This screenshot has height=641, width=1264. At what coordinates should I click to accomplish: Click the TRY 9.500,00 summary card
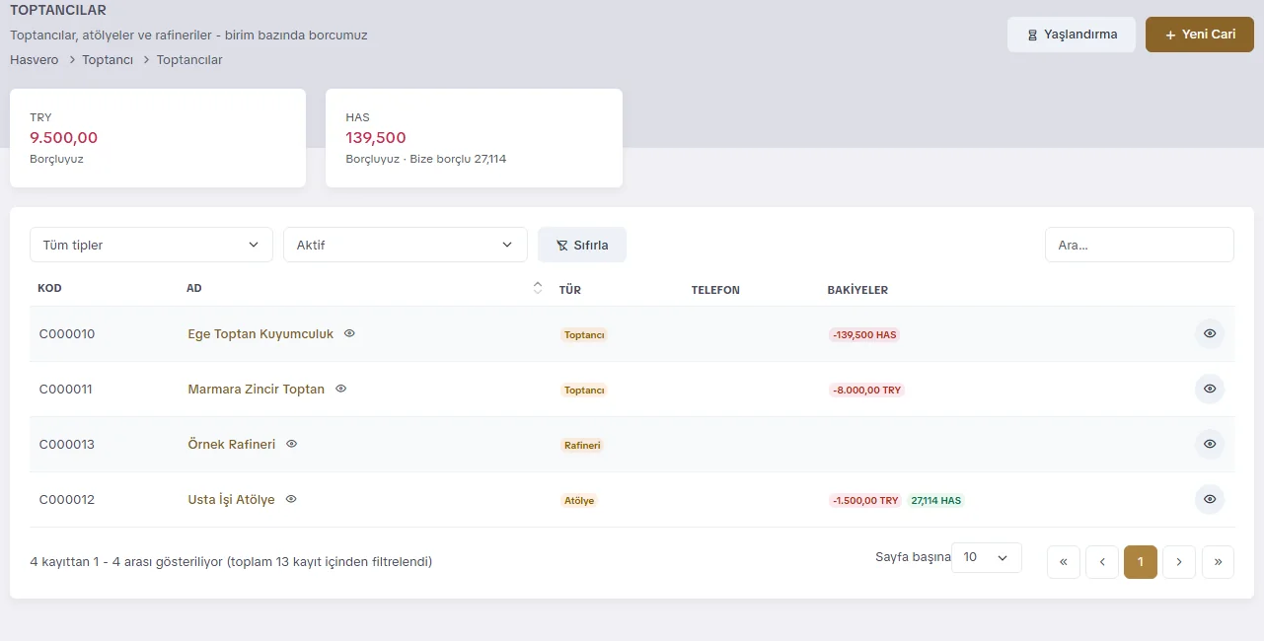tap(158, 138)
